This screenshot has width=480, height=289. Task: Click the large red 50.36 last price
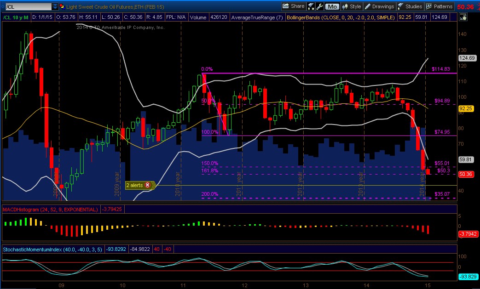(x=466, y=7)
